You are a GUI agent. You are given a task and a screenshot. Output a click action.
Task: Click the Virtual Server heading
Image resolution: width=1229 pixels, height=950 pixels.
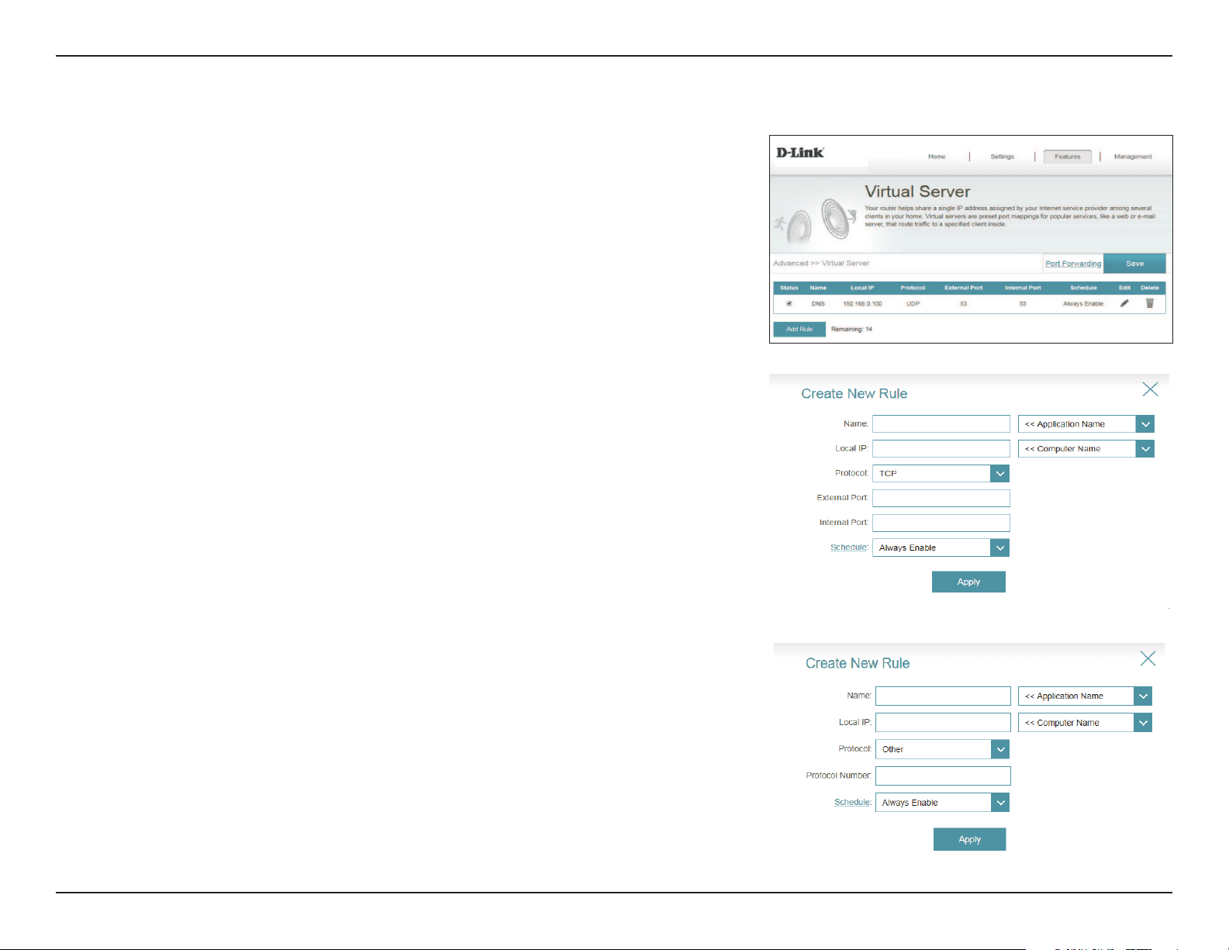click(x=917, y=192)
